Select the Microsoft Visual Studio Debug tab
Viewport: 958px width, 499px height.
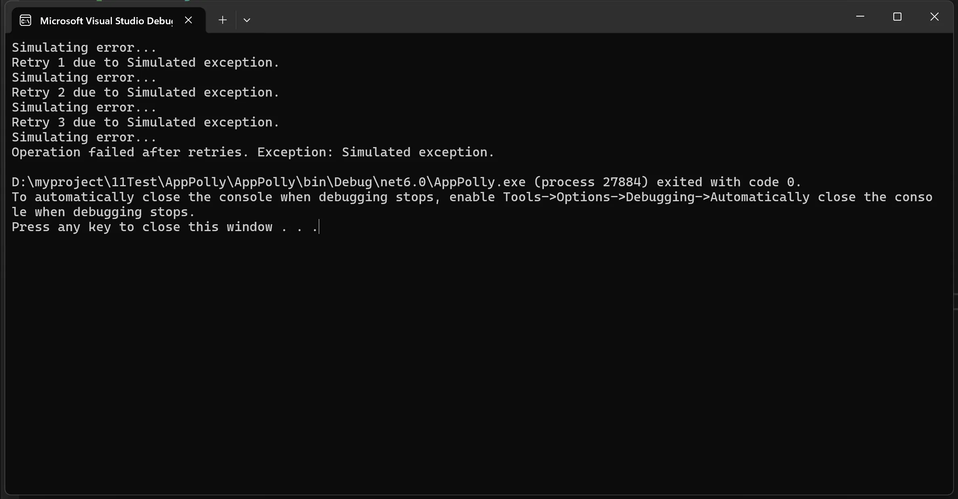[106, 21]
